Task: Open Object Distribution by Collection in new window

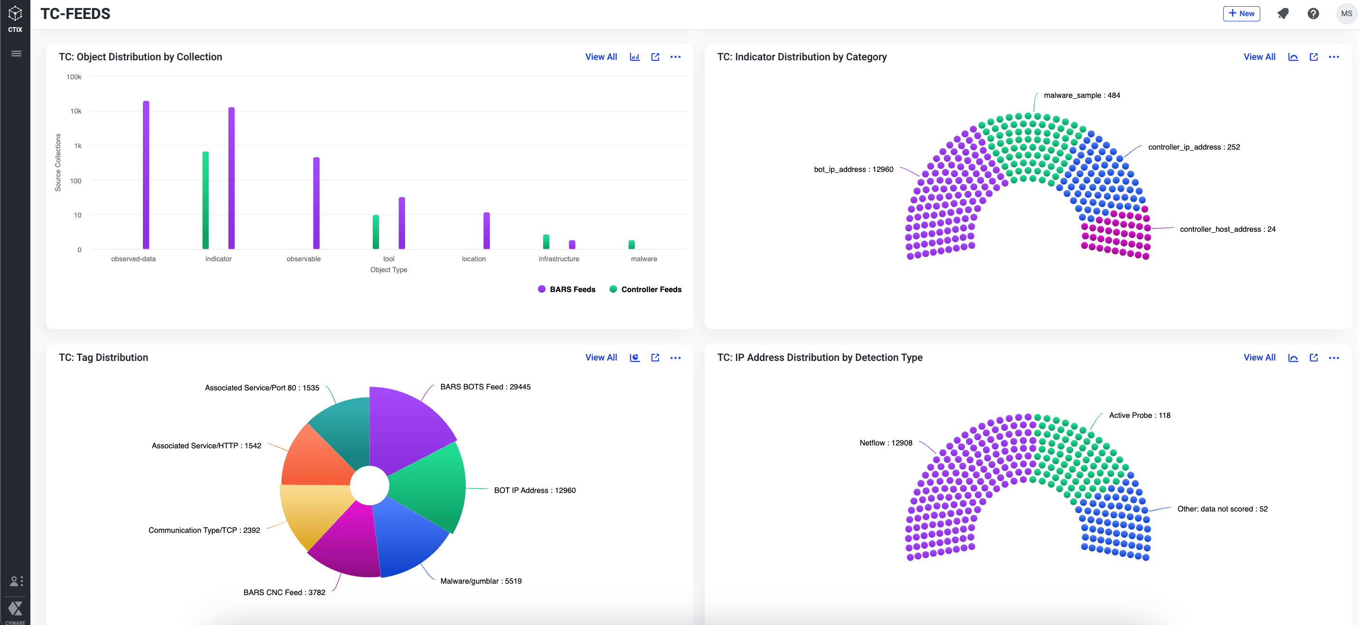Action: pos(655,57)
